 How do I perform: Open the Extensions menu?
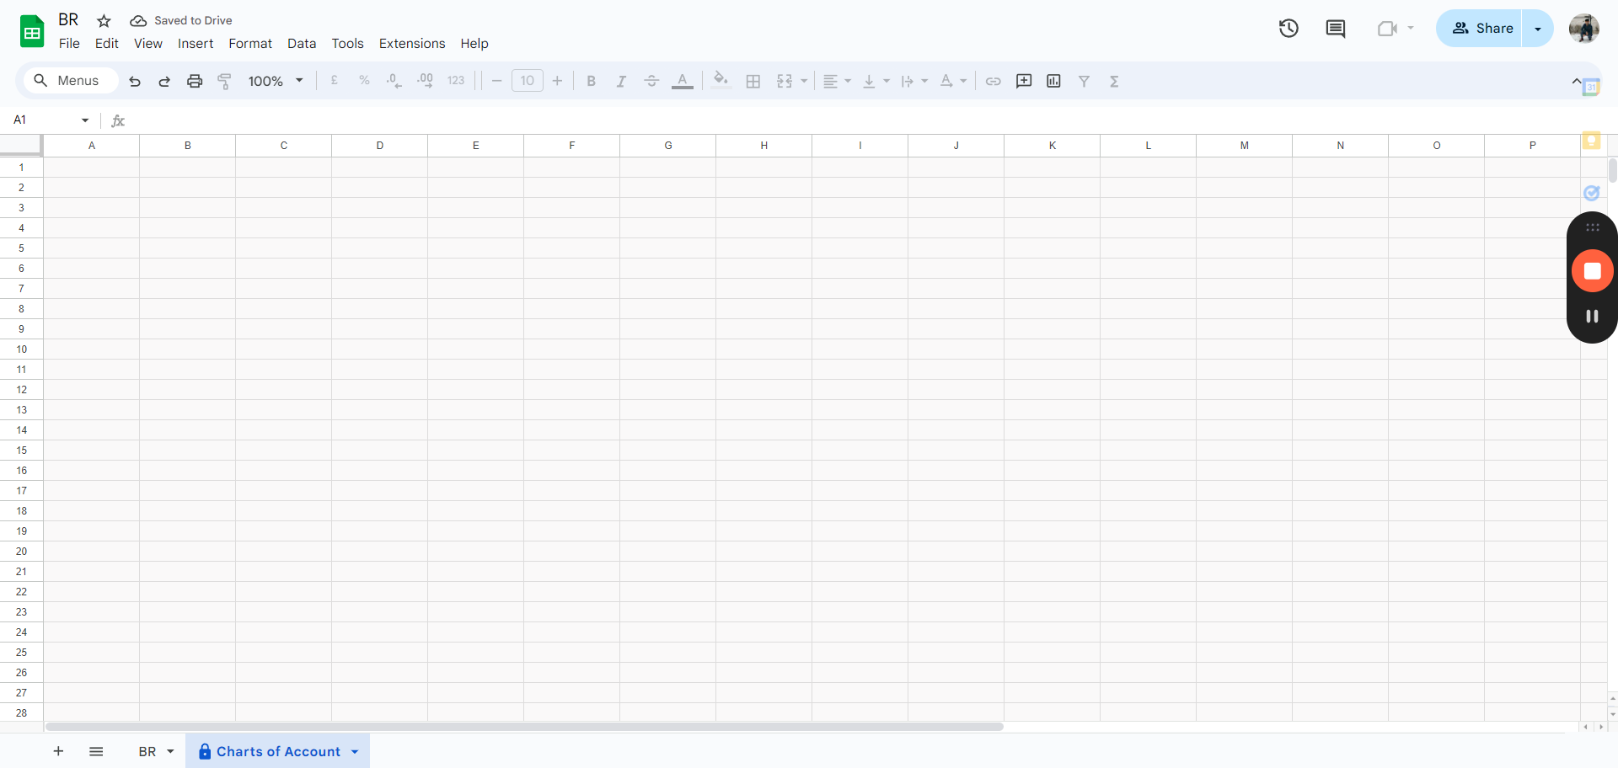pos(412,44)
